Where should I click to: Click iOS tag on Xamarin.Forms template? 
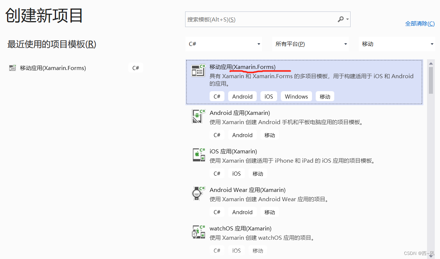269,96
